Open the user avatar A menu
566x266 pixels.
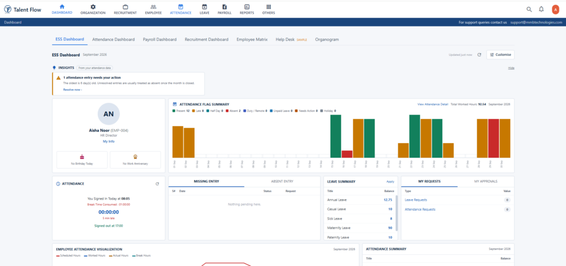click(555, 9)
